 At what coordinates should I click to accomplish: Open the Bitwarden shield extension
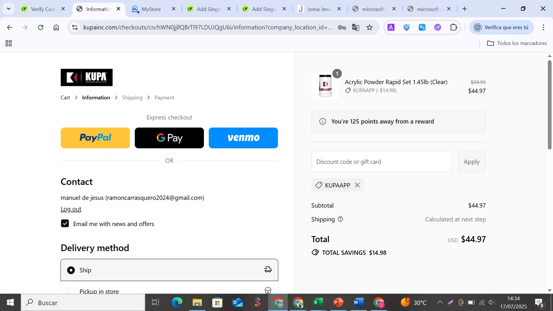(x=407, y=27)
